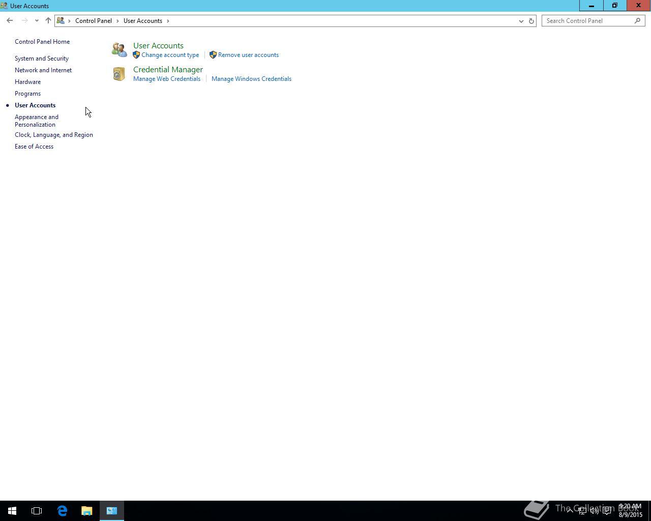The image size is (651, 521).
Task: Open File Explorer from the taskbar
Action: click(x=87, y=511)
